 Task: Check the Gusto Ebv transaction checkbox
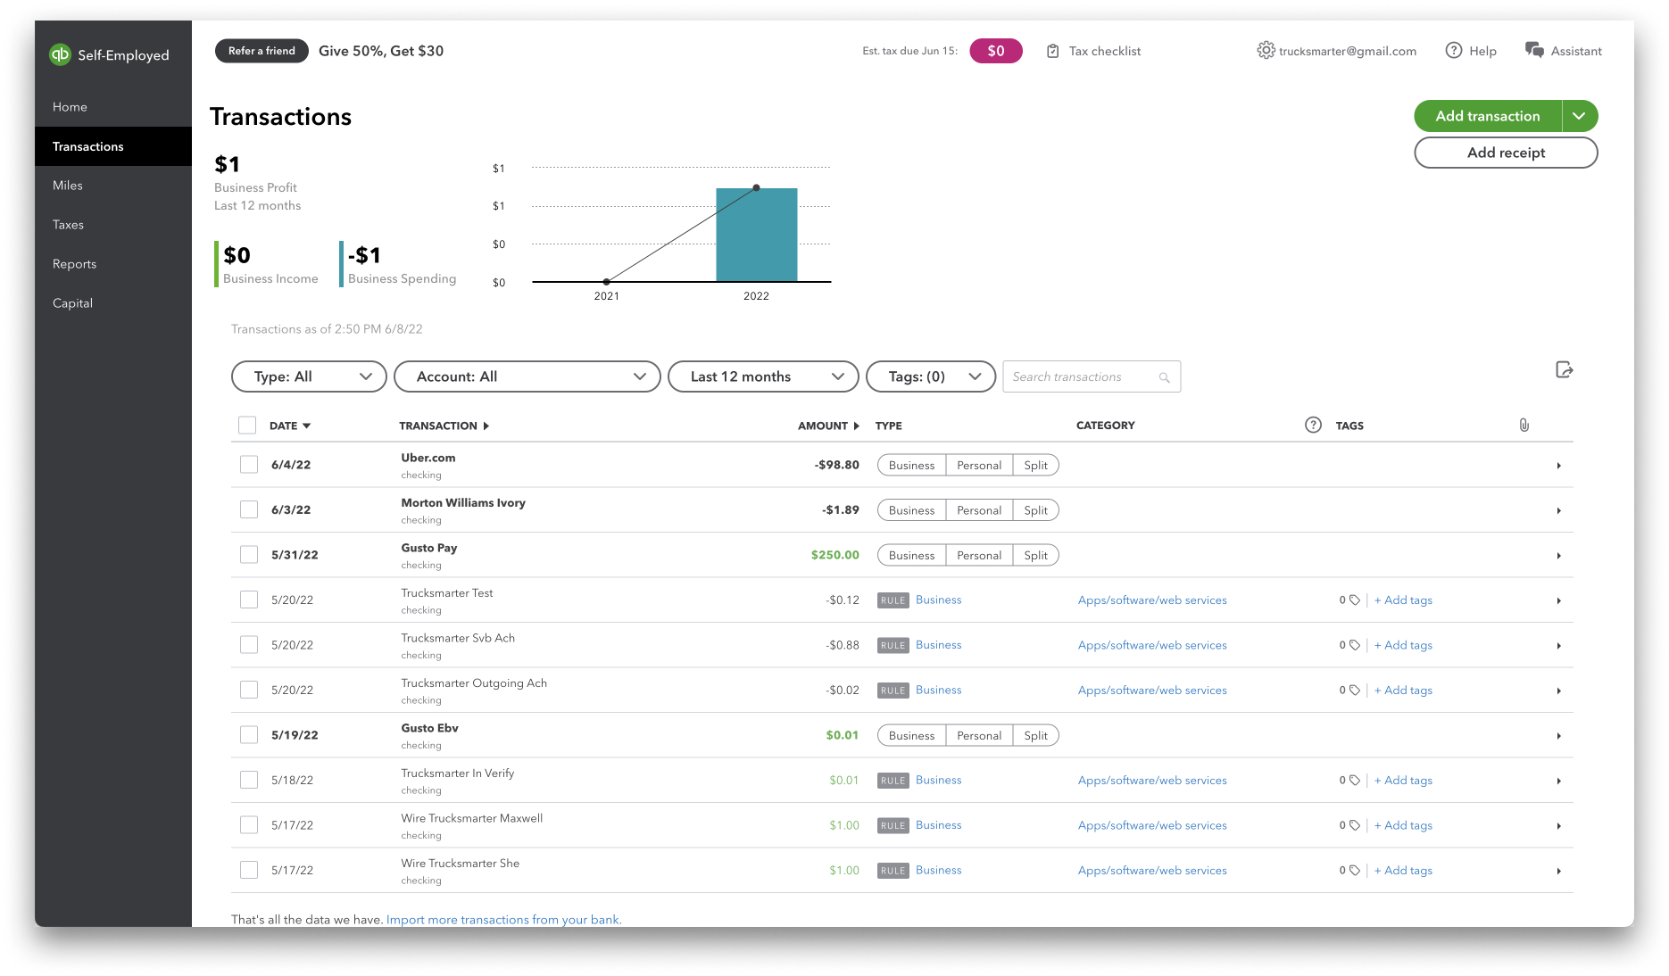coord(249,735)
